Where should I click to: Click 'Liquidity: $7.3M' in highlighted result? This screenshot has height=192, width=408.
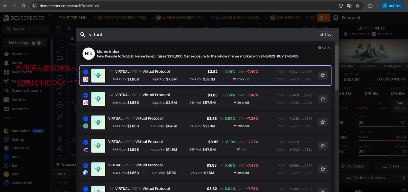point(164,79)
